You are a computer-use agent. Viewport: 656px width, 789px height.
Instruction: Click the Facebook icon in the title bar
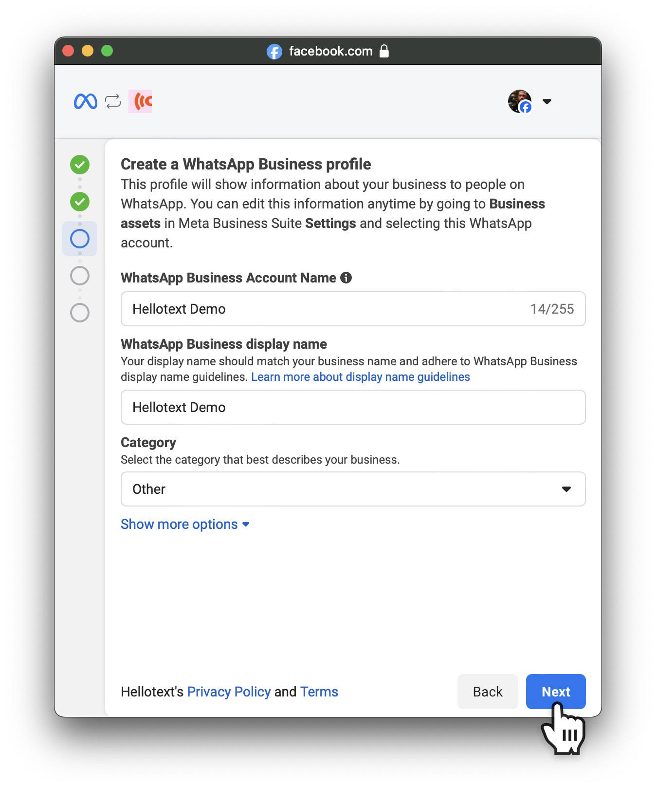[x=274, y=51]
